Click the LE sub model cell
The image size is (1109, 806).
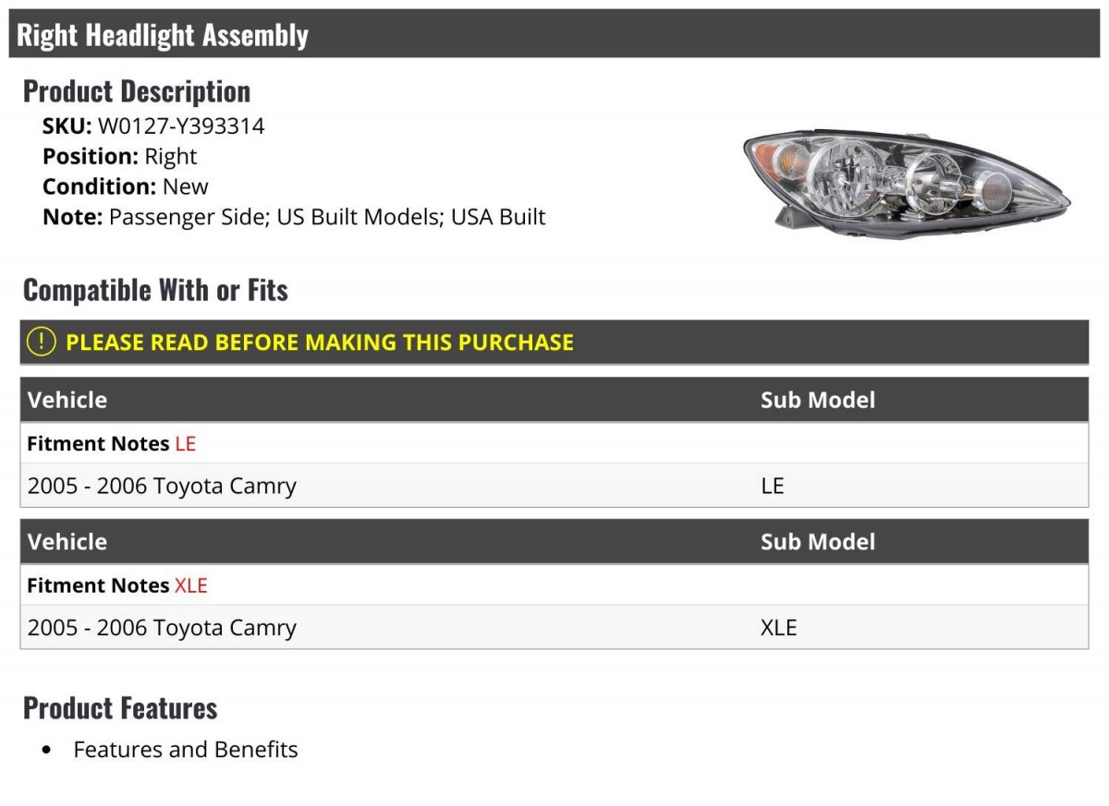tap(773, 486)
